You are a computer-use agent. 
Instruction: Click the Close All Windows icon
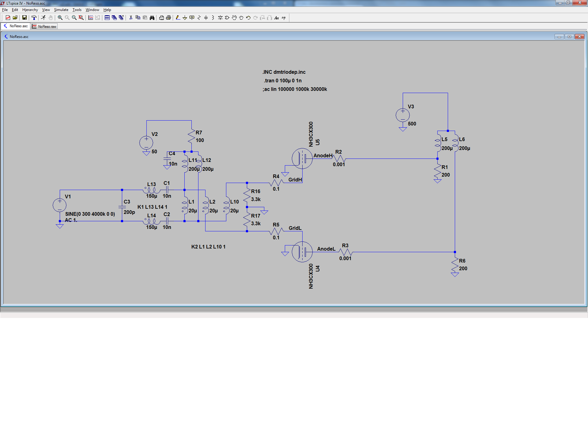pyautogui.click(x=121, y=18)
